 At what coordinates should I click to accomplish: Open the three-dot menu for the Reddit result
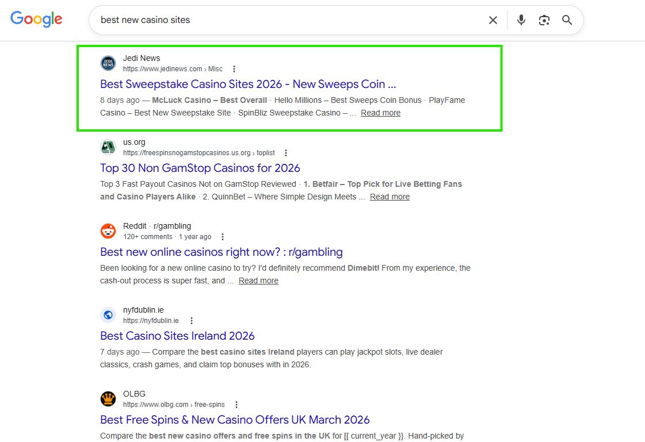click(223, 236)
